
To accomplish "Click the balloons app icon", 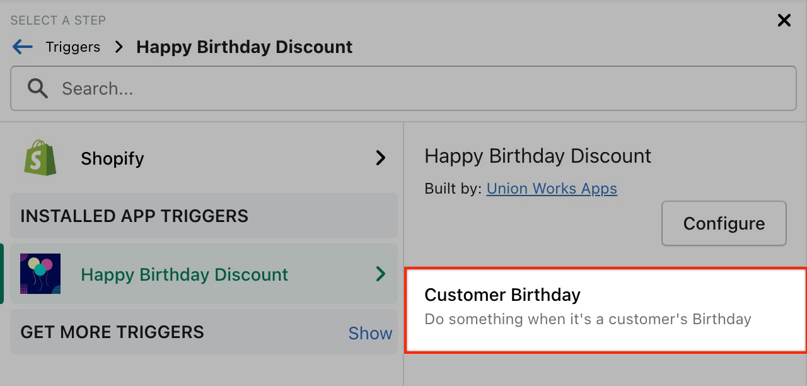I will point(40,274).
